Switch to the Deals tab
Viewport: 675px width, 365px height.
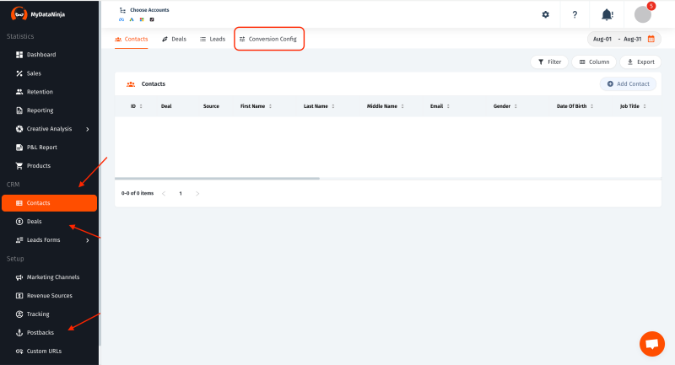tap(174, 39)
